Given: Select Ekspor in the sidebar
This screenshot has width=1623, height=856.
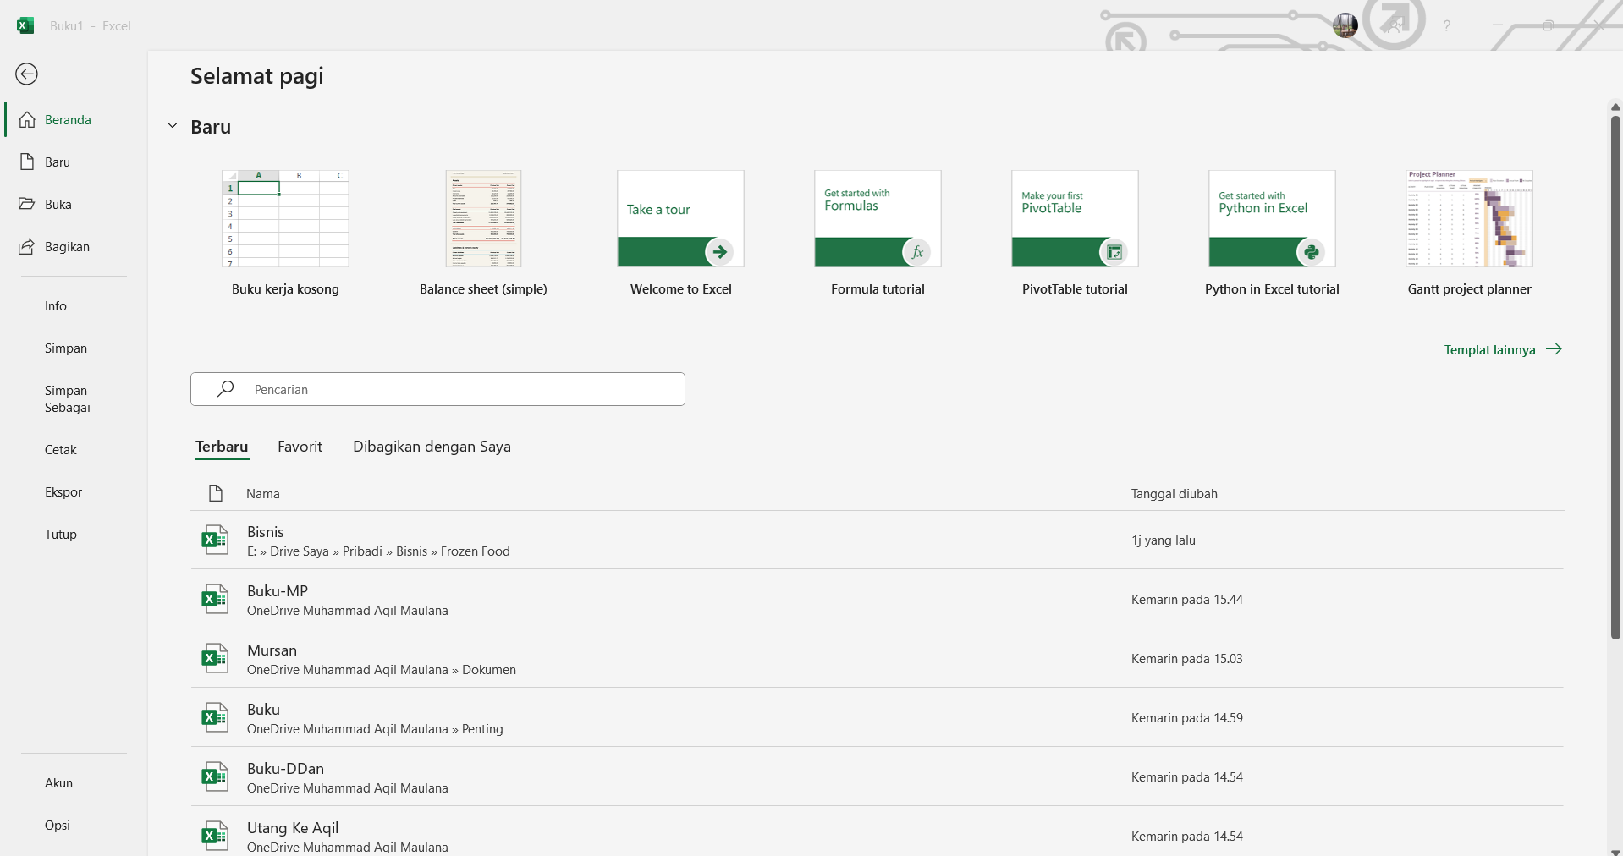Looking at the screenshot, I should tap(74, 492).
